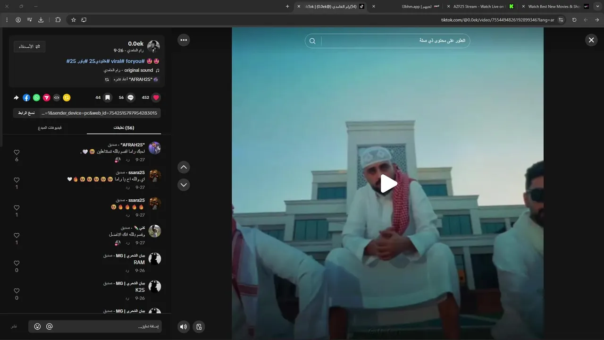Open the #viral hashtag
Image resolution: width=604 pixels, height=340 pixels.
tap(117, 61)
